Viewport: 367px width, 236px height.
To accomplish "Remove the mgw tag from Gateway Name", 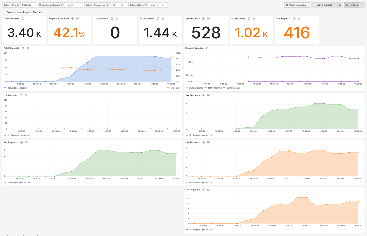I will point(157,5).
